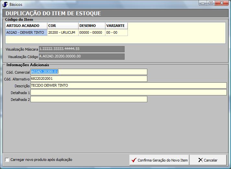The image size is (231, 169).
Task: Click the Básicos application icon in title bar
Action: (5, 4)
